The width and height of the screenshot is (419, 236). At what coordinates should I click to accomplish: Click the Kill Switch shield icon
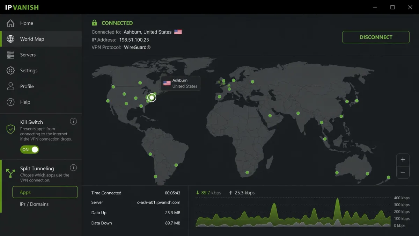point(11,129)
